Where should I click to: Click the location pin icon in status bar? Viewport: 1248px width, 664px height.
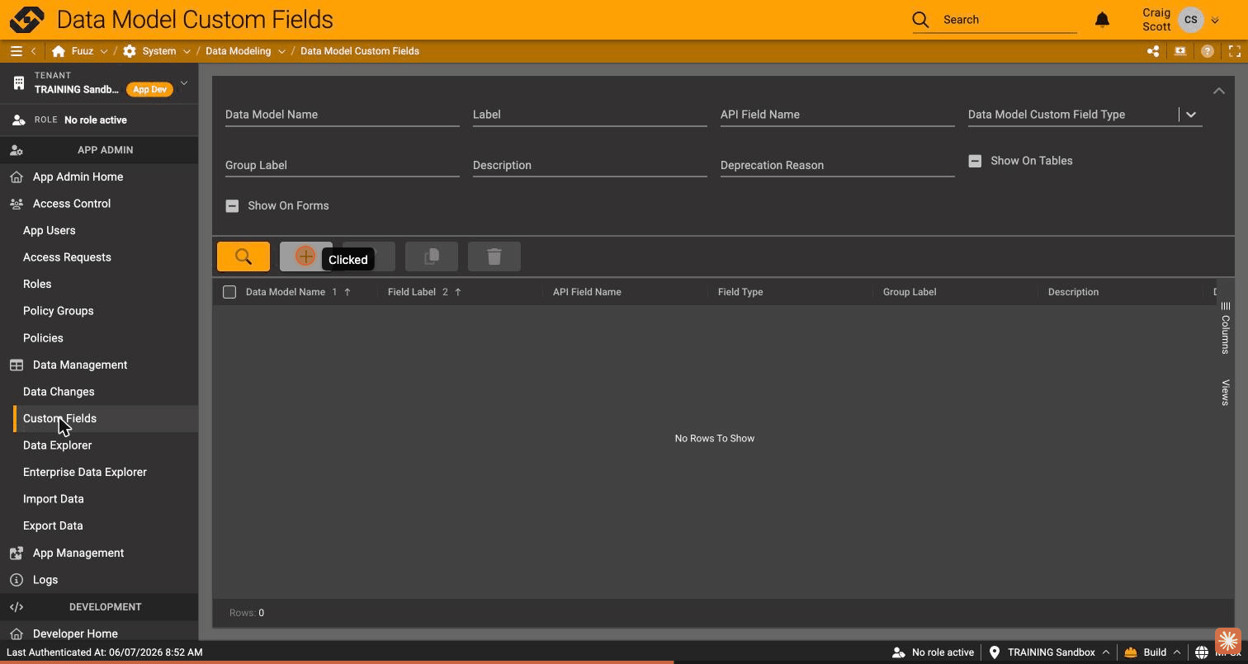coord(995,652)
